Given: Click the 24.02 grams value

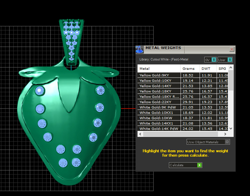Looking at the screenshot, I should click(x=188, y=129).
